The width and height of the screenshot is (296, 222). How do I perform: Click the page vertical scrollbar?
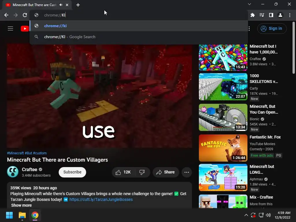point(294,48)
